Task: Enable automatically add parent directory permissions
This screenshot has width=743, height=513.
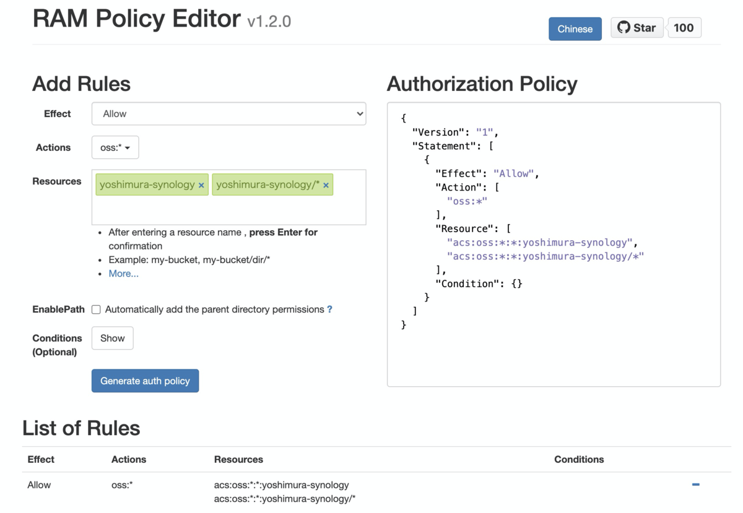Action: 97,309
